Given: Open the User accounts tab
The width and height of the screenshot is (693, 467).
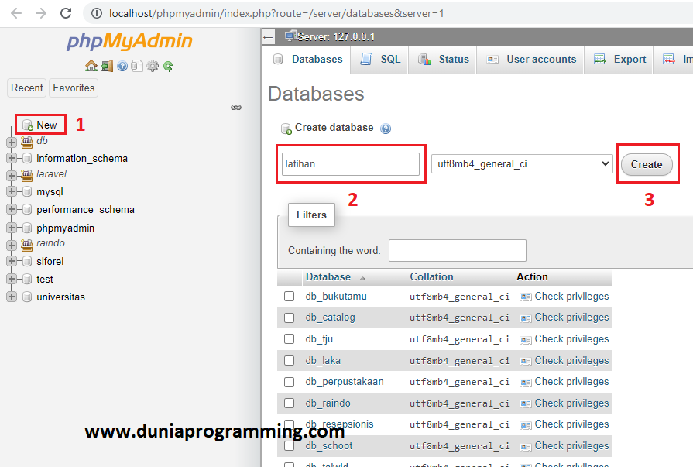Looking at the screenshot, I should coord(531,60).
